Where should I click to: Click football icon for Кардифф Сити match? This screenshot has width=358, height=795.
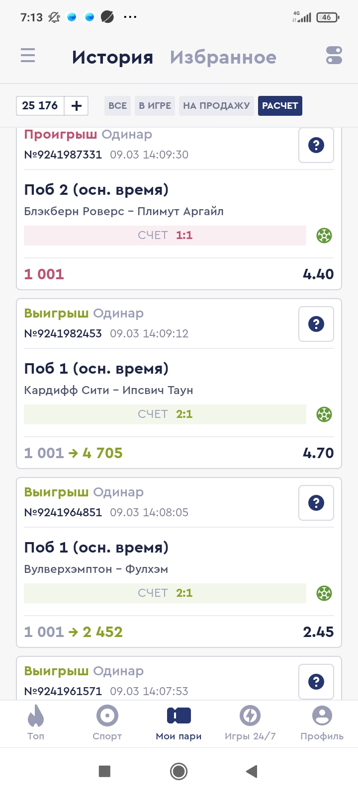(324, 414)
